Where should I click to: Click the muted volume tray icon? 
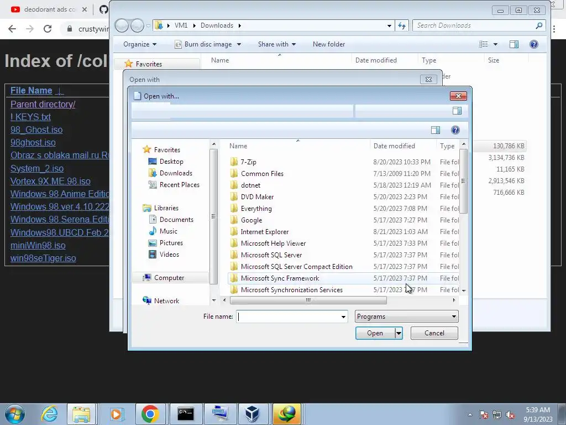[x=510, y=414]
